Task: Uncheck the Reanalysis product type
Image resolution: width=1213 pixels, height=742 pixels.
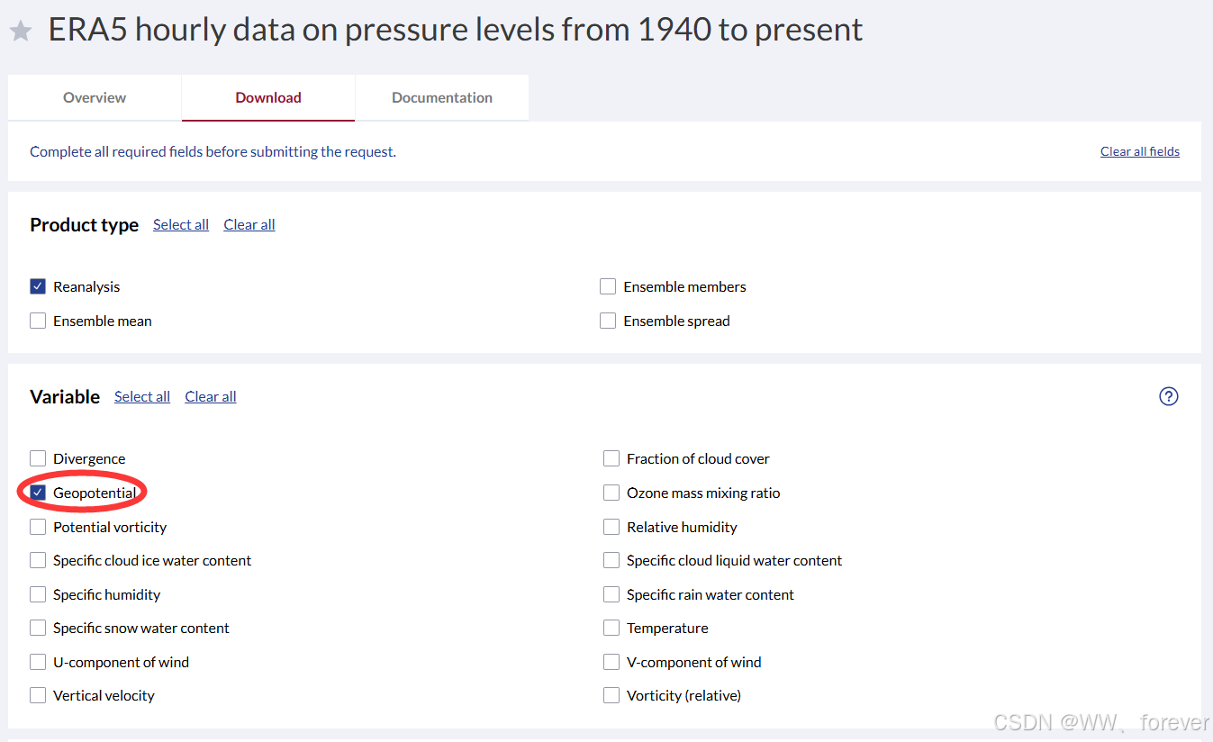Action: (38, 286)
